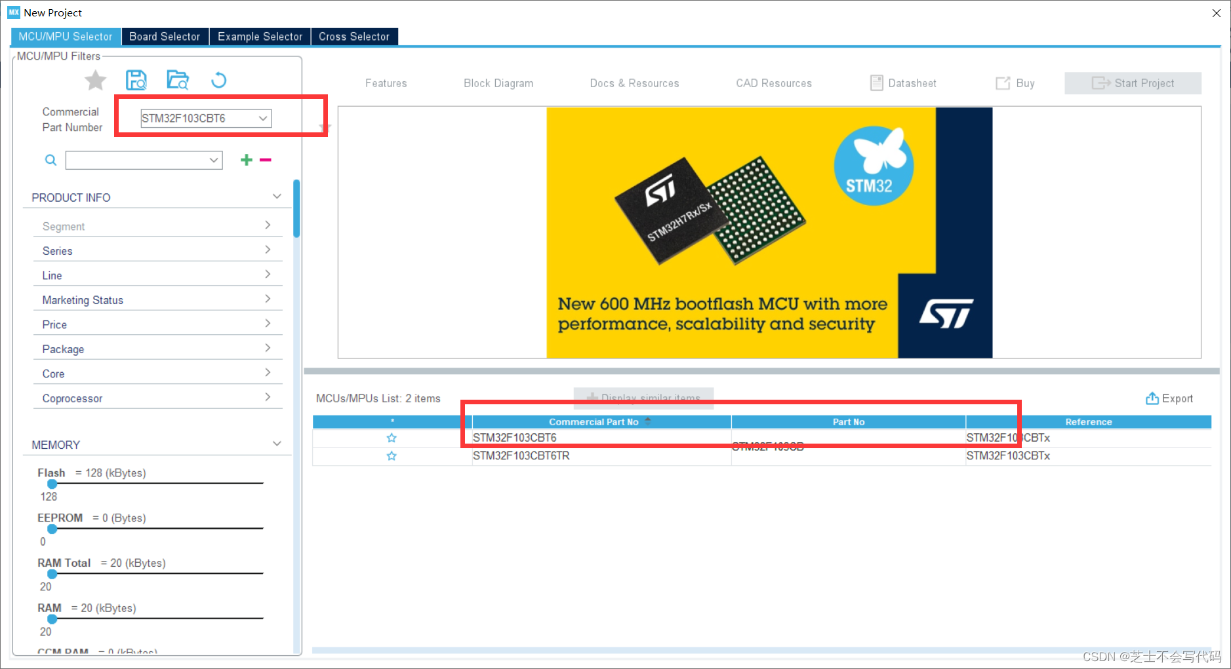Load saved search folder icon
The height and width of the screenshot is (669, 1231).
178,81
